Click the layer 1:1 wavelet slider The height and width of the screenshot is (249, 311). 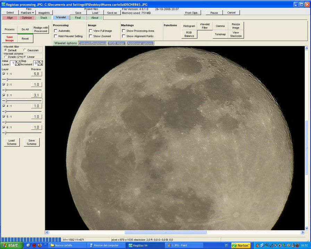point(22,80)
